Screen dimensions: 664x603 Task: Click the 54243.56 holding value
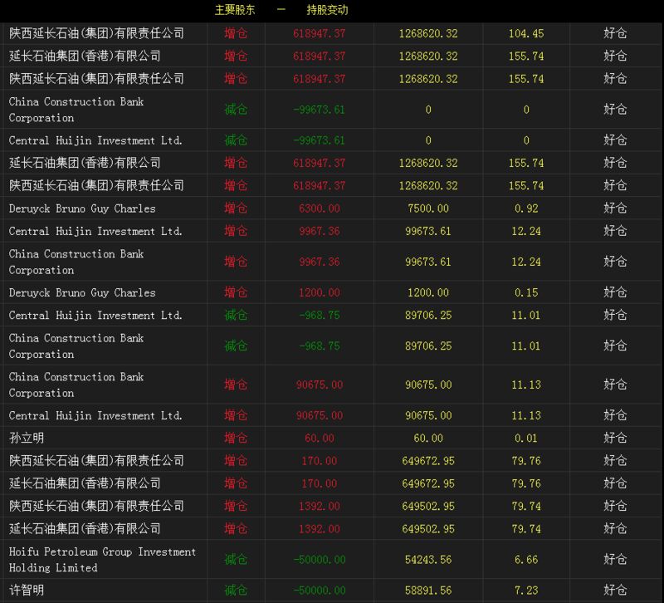[x=428, y=560]
